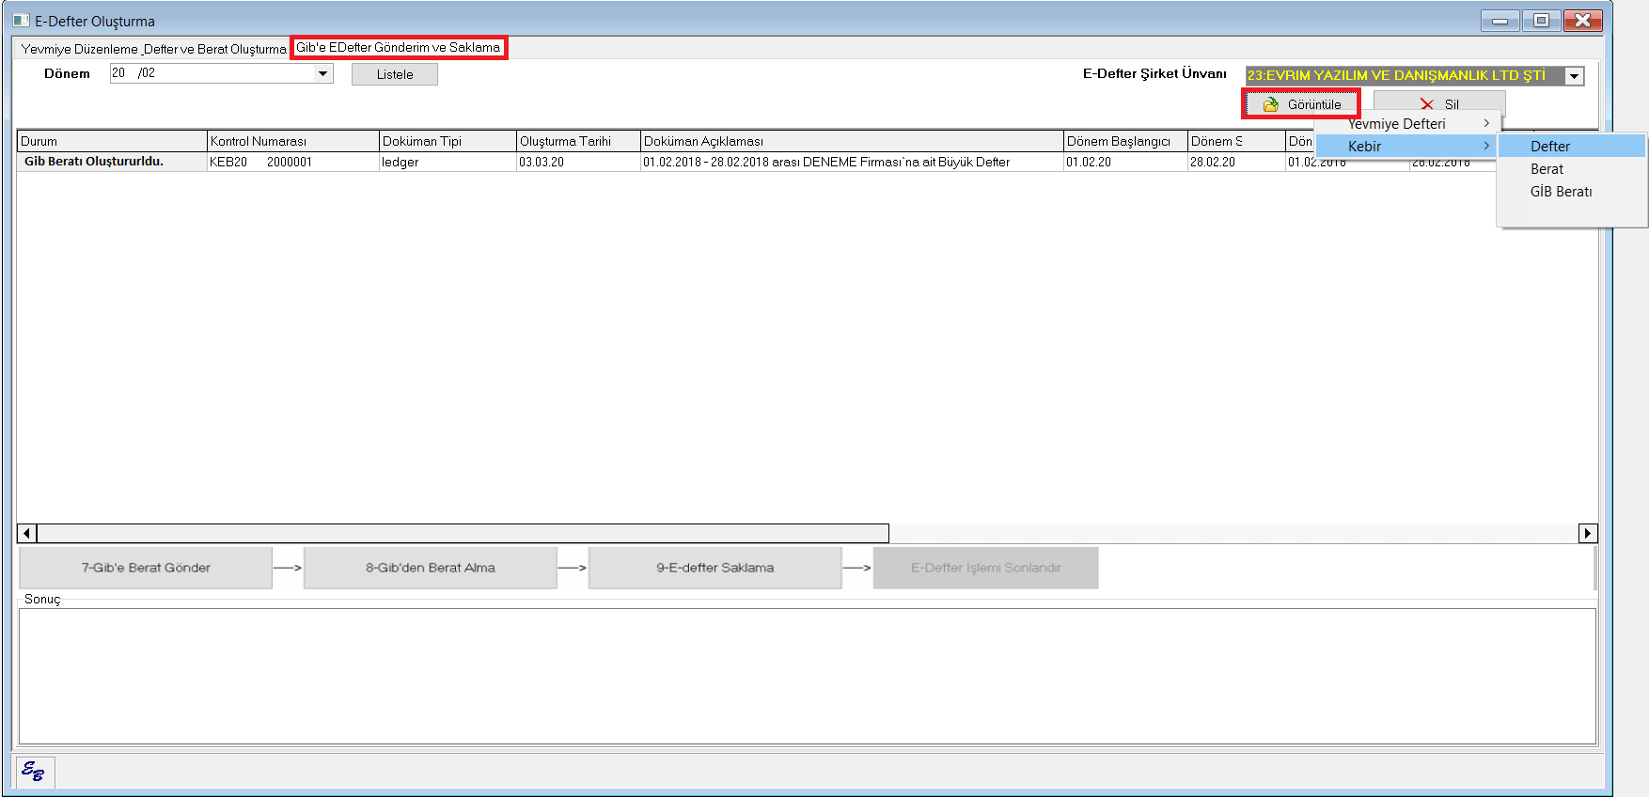Click the horizontal scrollbar thumb
The image size is (1649, 797).
[463, 534]
